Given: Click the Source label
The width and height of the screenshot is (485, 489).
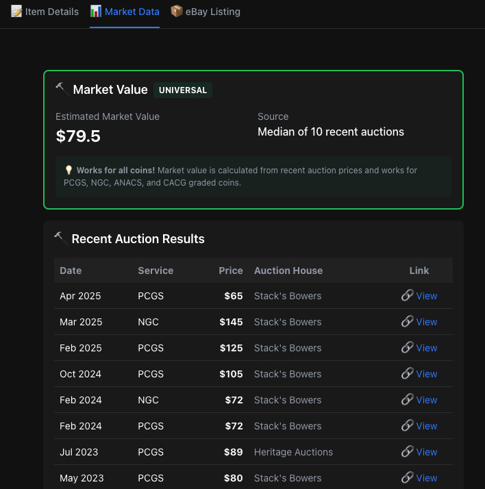Looking at the screenshot, I should [273, 116].
